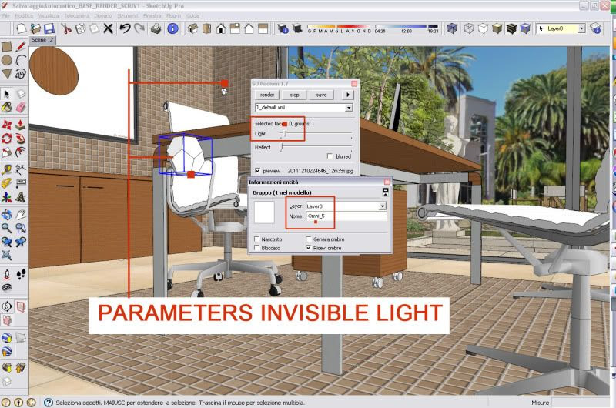Screen dimensions: 616x408
Task: Open the Layer Manager icon
Action: click(x=596, y=28)
